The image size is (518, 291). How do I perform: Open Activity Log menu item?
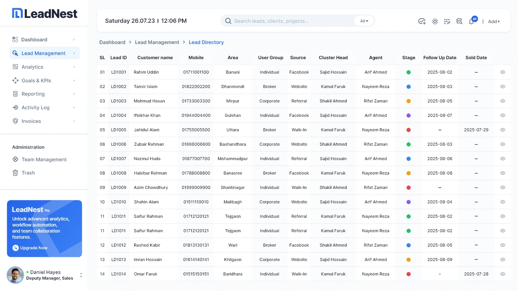point(44,107)
